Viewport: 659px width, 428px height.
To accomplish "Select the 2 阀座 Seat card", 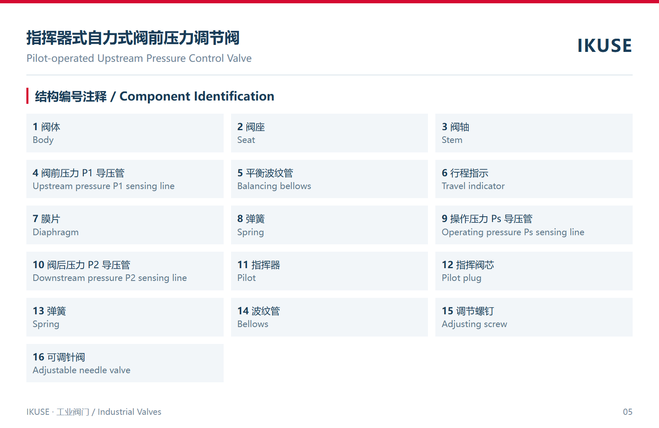I will 329,133.
